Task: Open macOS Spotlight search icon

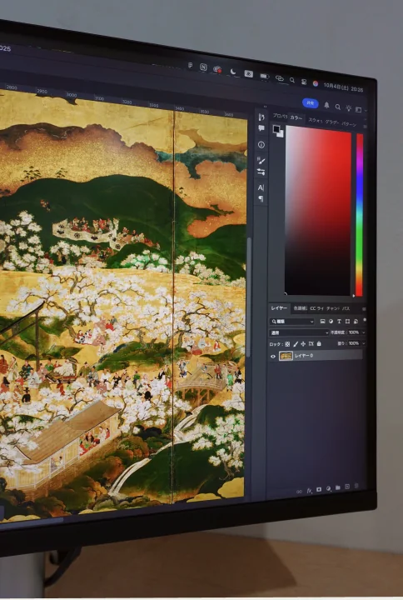Action: [x=292, y=80]
